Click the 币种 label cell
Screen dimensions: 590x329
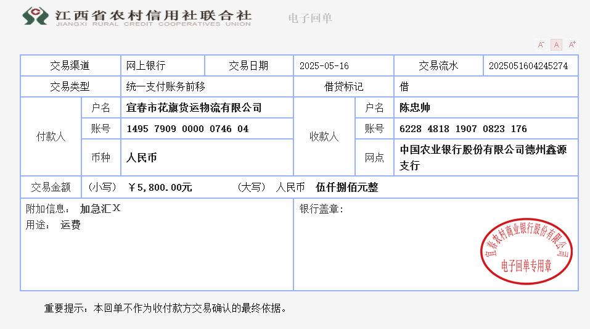(101, 157)
